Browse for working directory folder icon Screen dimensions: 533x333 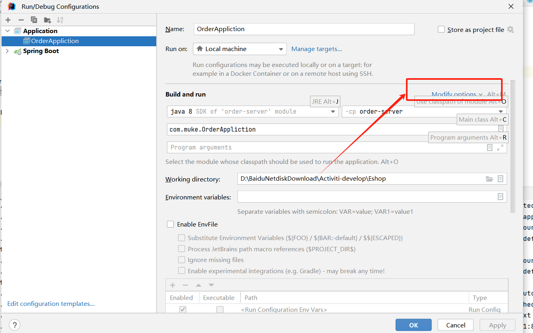[489, 179]
